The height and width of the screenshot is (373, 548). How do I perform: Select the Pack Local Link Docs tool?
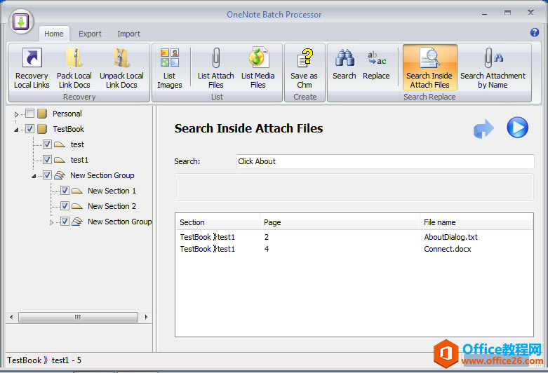tap(74, 58)
